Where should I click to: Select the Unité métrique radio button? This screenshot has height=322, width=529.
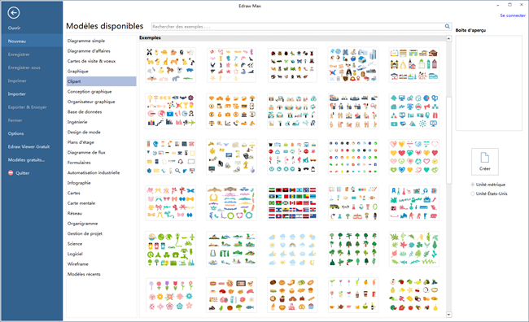click(473, 185)
